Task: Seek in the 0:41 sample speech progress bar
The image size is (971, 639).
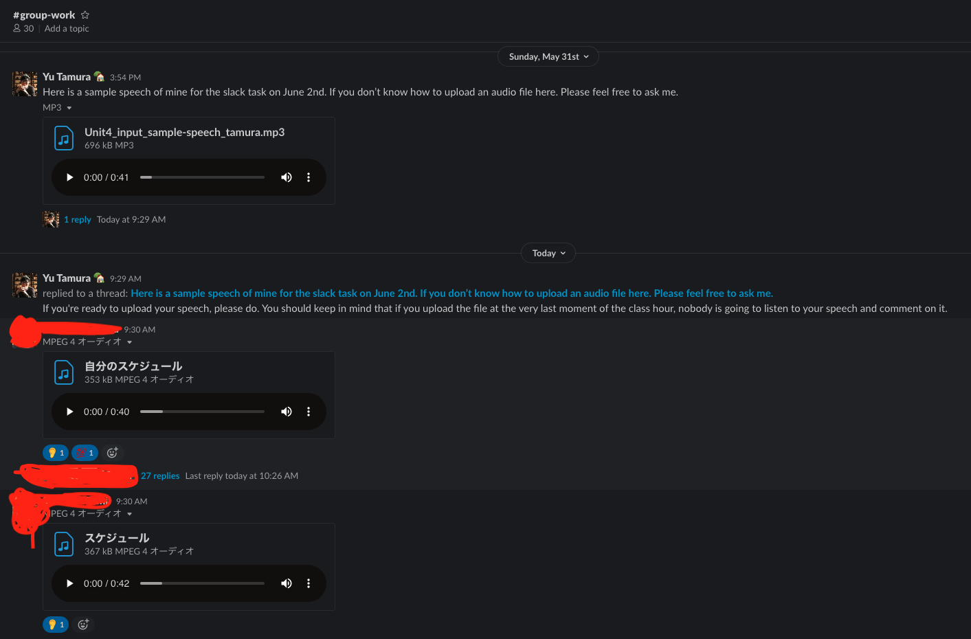Action: point(202,177)
